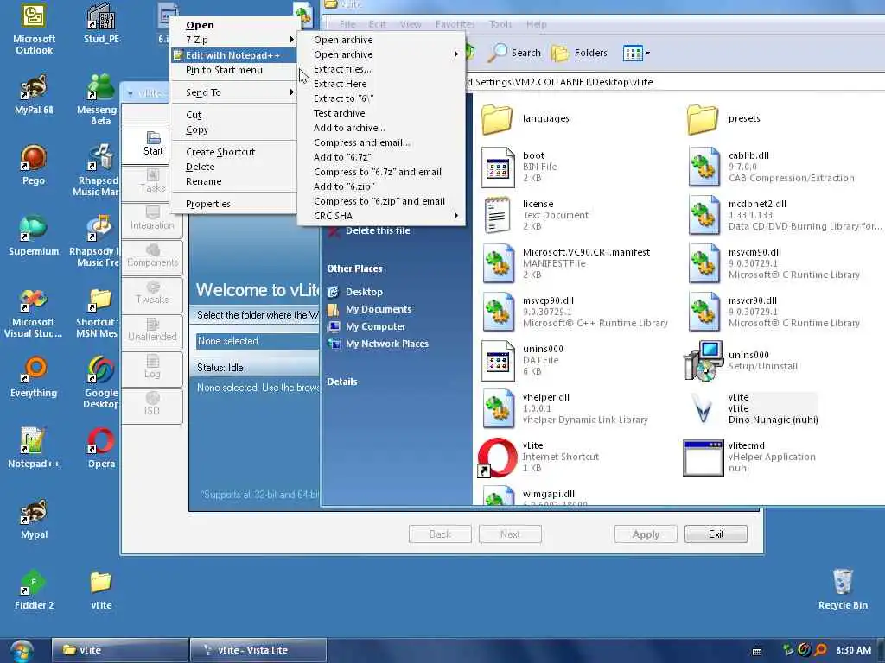Click Cut in context menu
Screen dimensions: 885x663
[235, 115]
